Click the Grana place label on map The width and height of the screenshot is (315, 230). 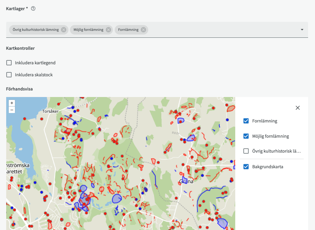(x=186, y=181)
